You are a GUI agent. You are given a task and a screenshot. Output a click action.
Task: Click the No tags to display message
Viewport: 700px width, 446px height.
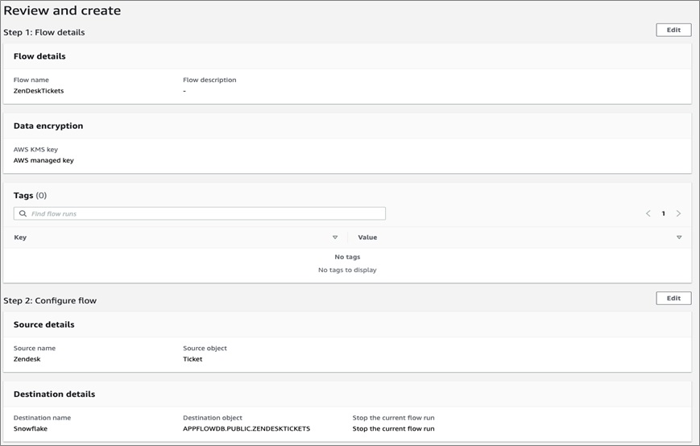click(347, 270)
